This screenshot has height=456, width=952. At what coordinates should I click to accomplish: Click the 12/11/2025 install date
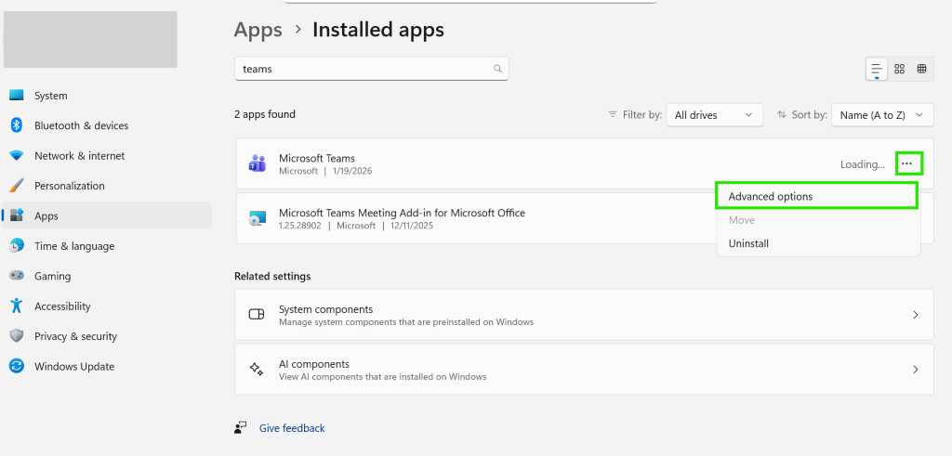pyautogui.click(x=413, y=226)
